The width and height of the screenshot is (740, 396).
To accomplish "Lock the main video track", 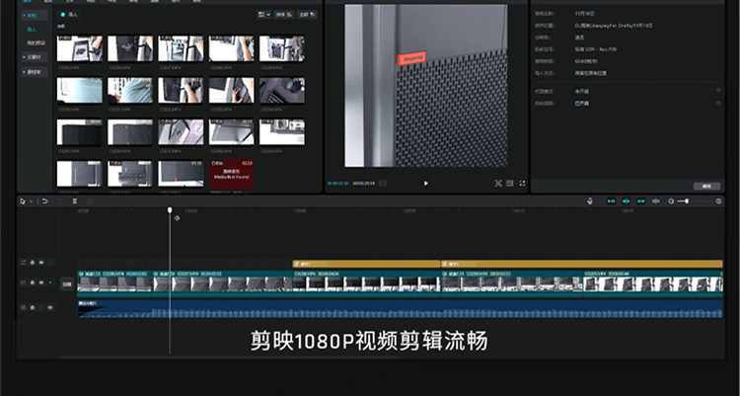I will point(33,282).
